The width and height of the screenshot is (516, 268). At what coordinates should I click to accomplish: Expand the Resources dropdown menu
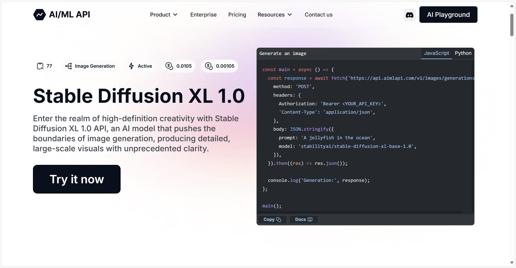[275, 15]
